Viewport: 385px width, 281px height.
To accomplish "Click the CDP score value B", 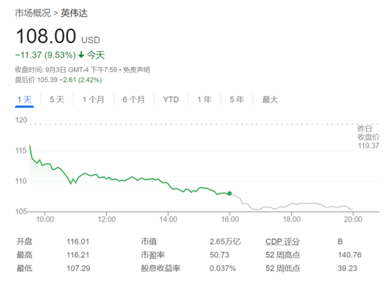I will [x=340, y=242].
